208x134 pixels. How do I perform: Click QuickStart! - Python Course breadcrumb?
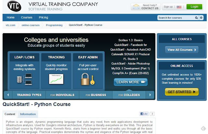(85, 25)
